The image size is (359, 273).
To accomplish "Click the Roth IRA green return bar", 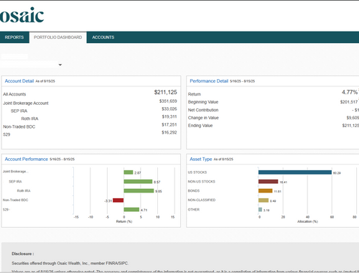I will pyautogui.click(x=139, y=190).
